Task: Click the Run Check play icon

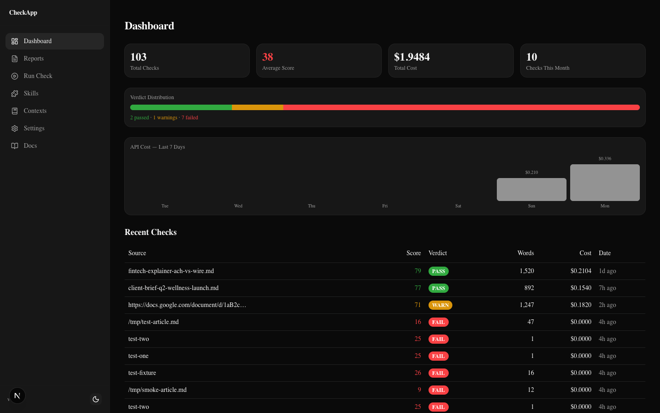Action: [x=15, y=76]
